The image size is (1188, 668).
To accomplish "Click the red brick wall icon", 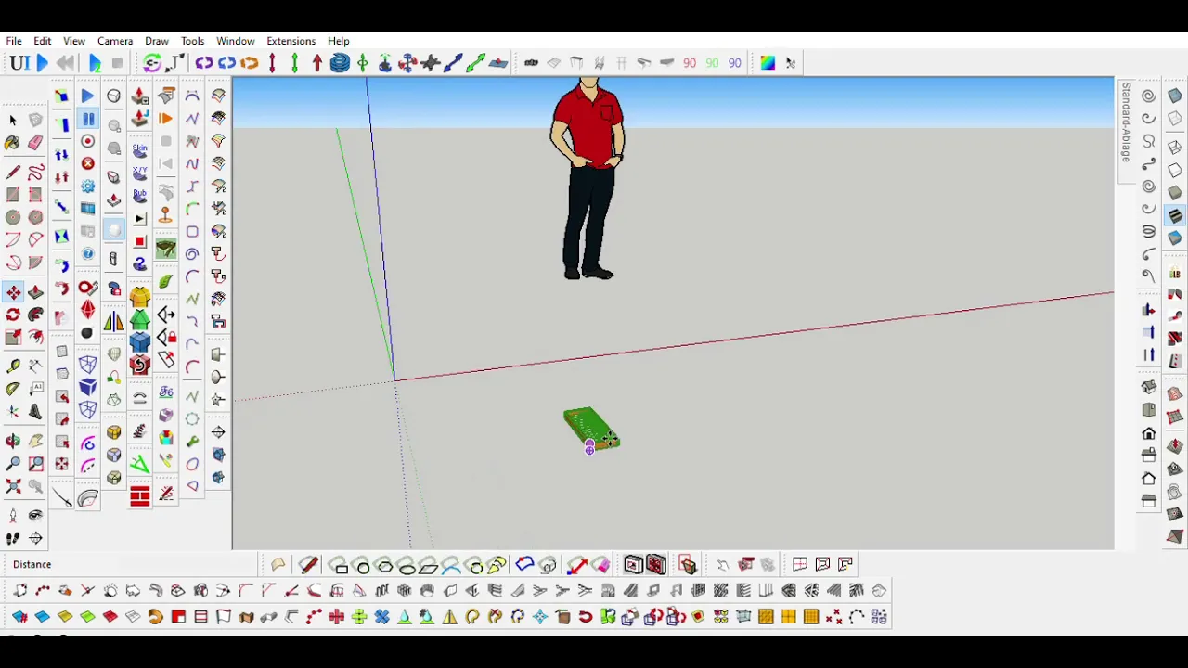I will [140, 496].
